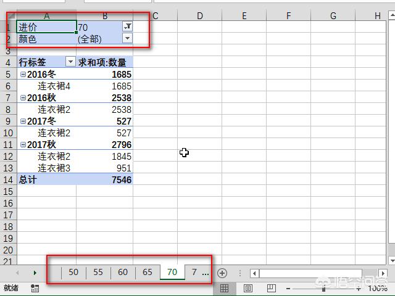Select the bold value 1685 in row 5
The width and height of the screenshot is (395, 296).
point(104,74)
